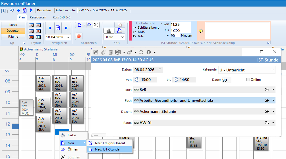Click the black X delete icon in Bearbeiten
Screen dimensions: 286x159
(x=96, y=25)
